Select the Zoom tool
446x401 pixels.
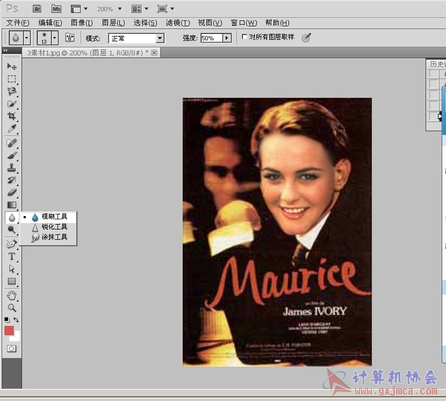(x=12, y=307)
